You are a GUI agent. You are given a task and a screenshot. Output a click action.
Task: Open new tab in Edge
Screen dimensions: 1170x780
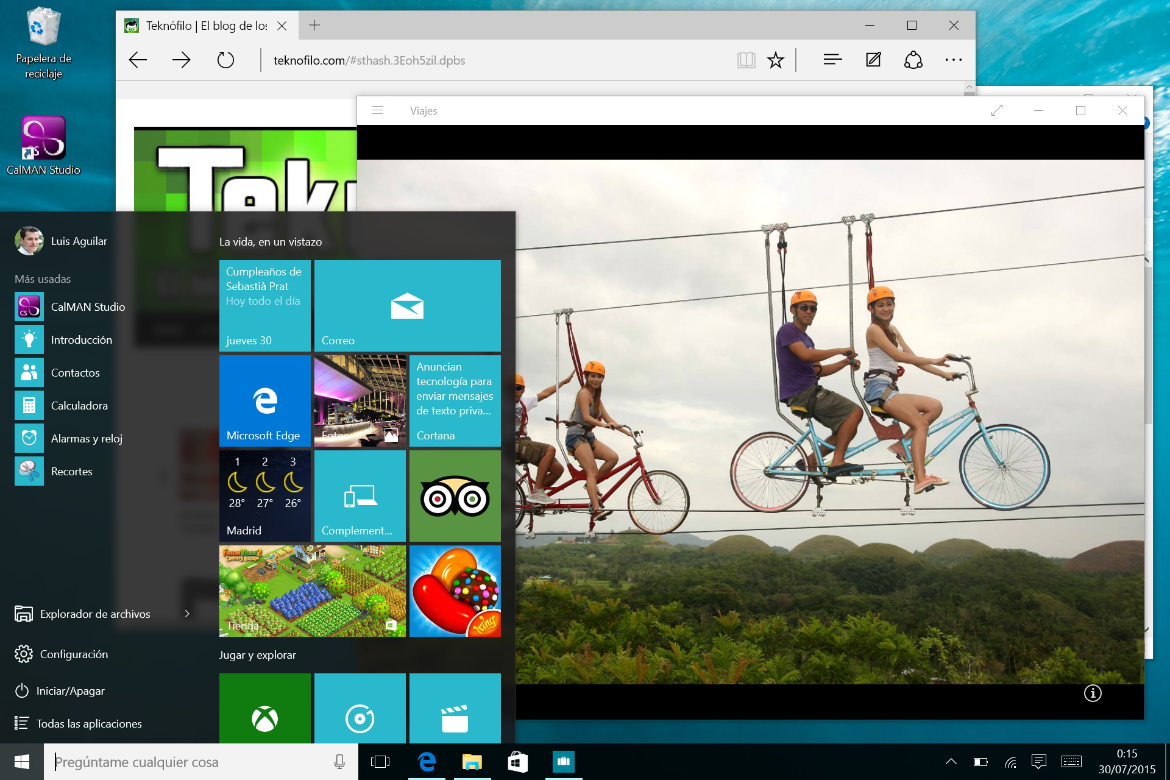[314, 26]
